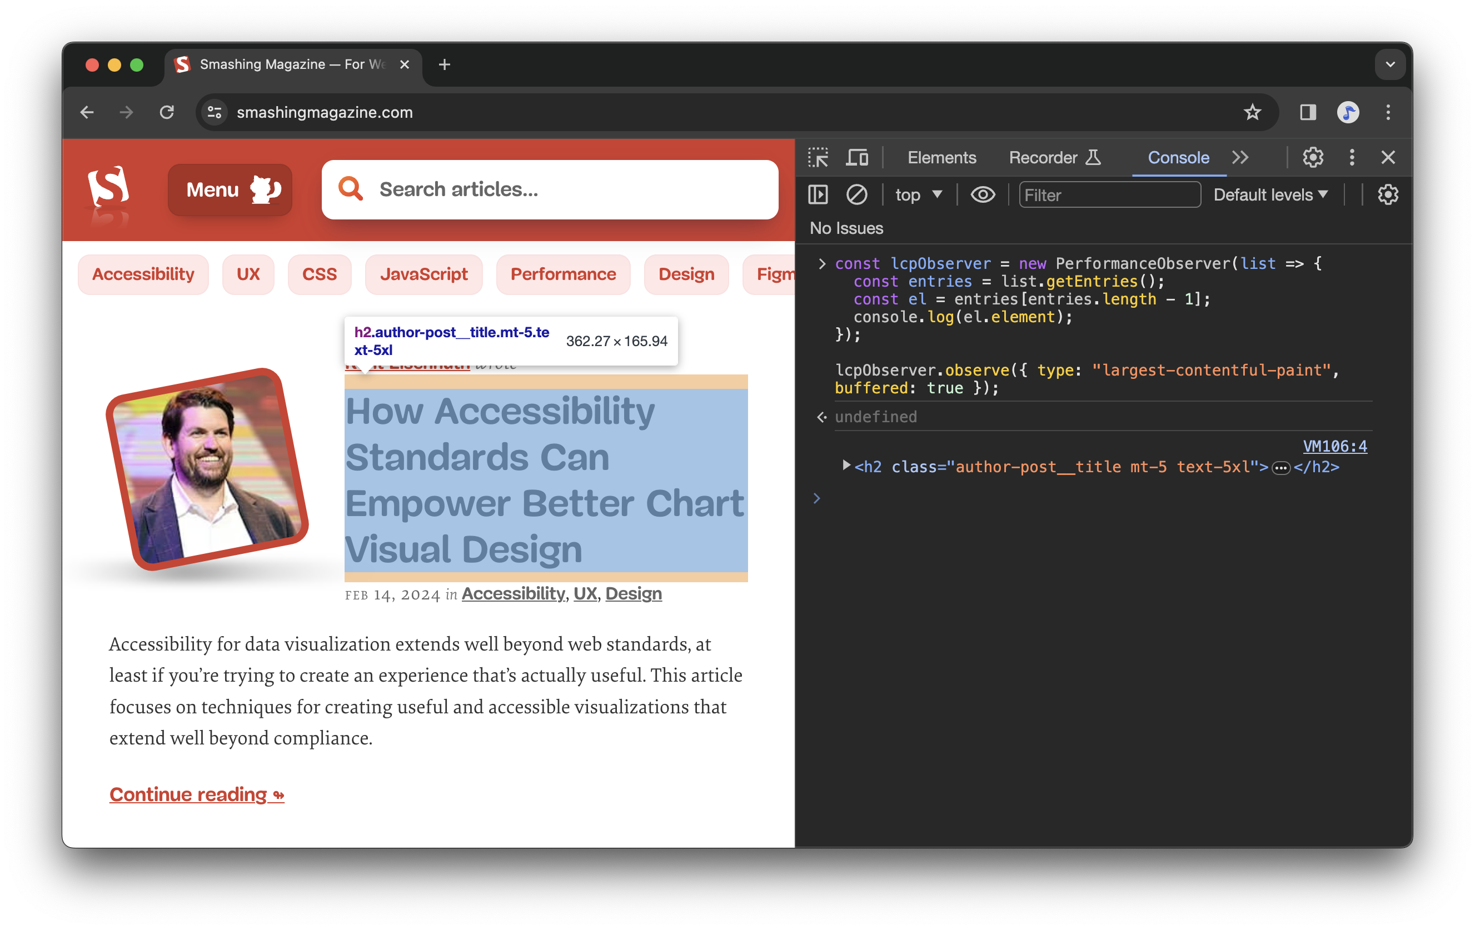Open the Recorder tab
Image resolution: width=1475 pixels, height=930 pixels.
click(1044, 157)
